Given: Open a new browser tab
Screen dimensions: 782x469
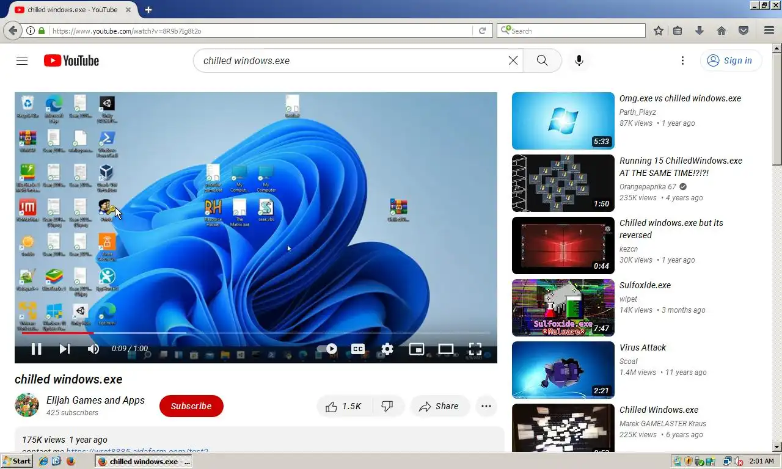Looking at the screenshot, I should point(148,10).
